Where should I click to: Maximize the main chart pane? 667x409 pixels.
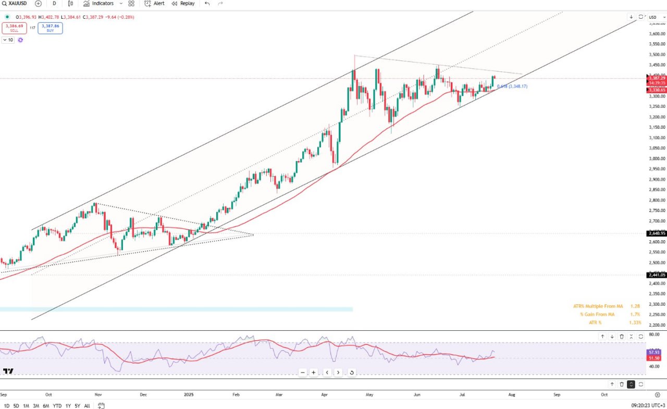point(641,17)
